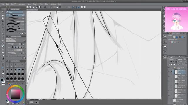Close the canvas document tab

[37, 10]
